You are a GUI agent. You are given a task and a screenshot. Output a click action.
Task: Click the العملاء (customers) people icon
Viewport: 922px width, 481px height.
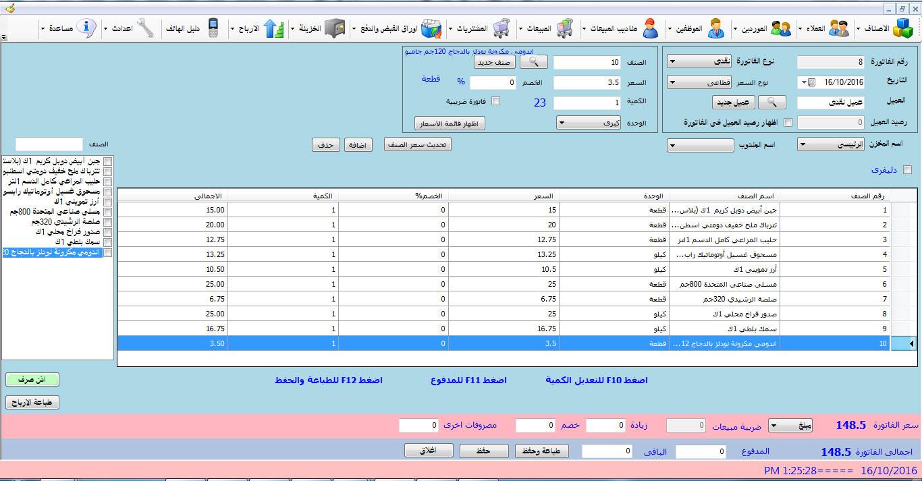(839, 28)
